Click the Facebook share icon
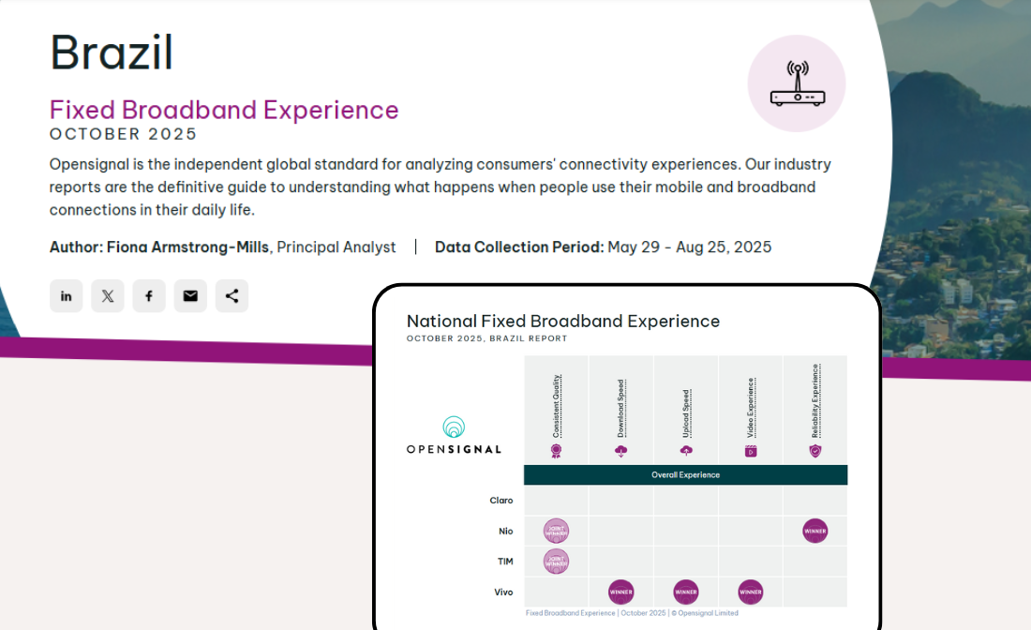Image resolution: width=1031 pixels, height=630 pixels. (149, 296)
